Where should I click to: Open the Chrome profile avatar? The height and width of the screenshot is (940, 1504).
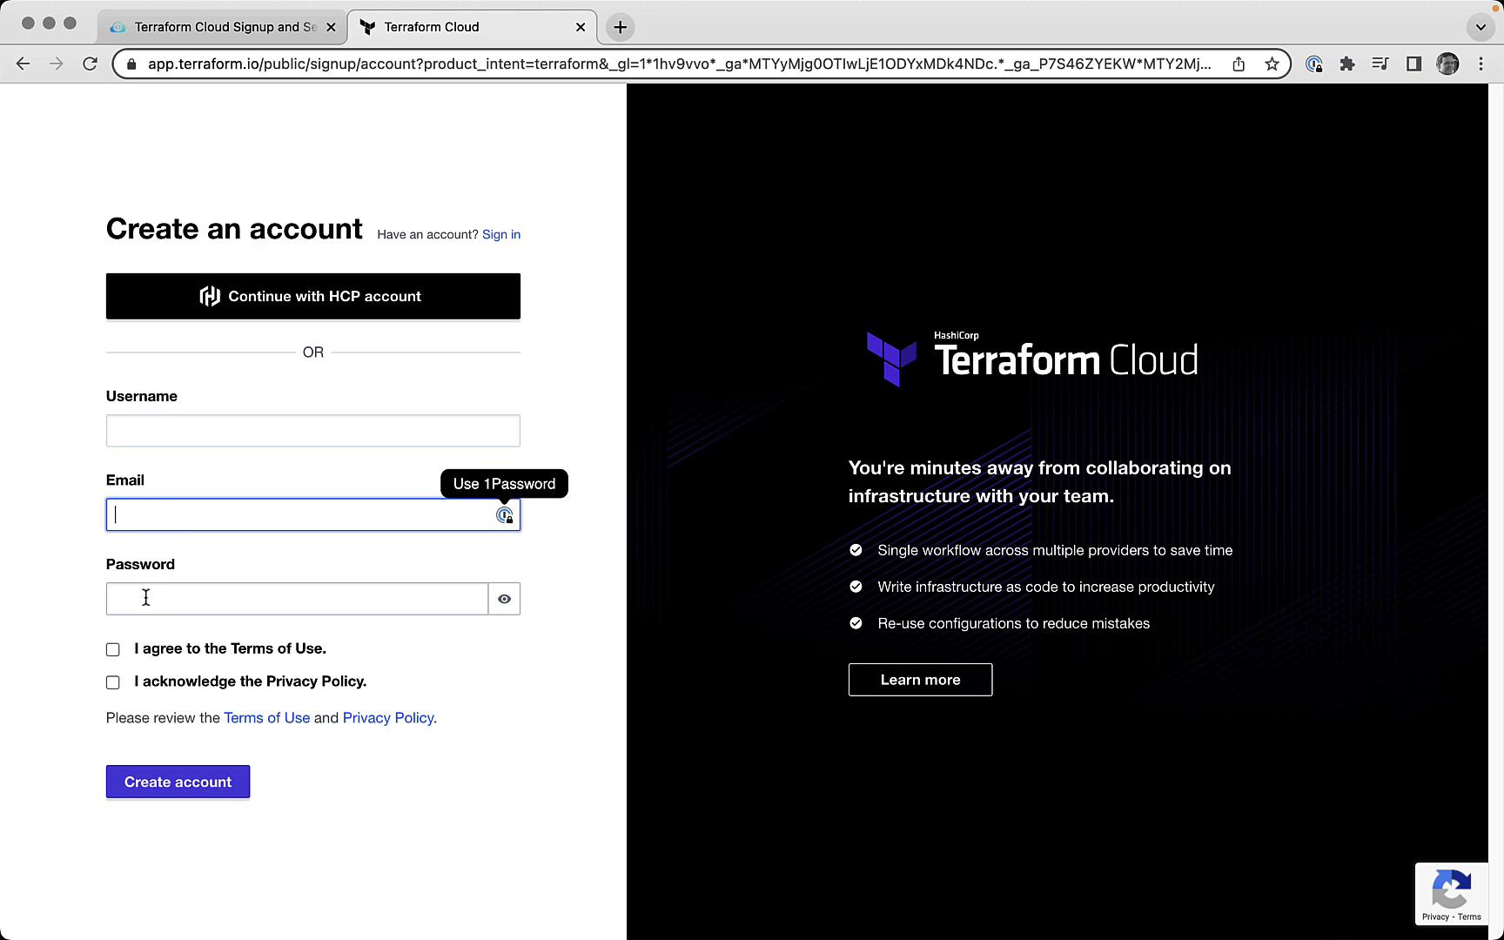[1447, 64]
